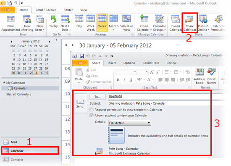This screenshot has height=166, width=231.
Task: Open the Insert tab in invitation window
Action: [112, 63]
